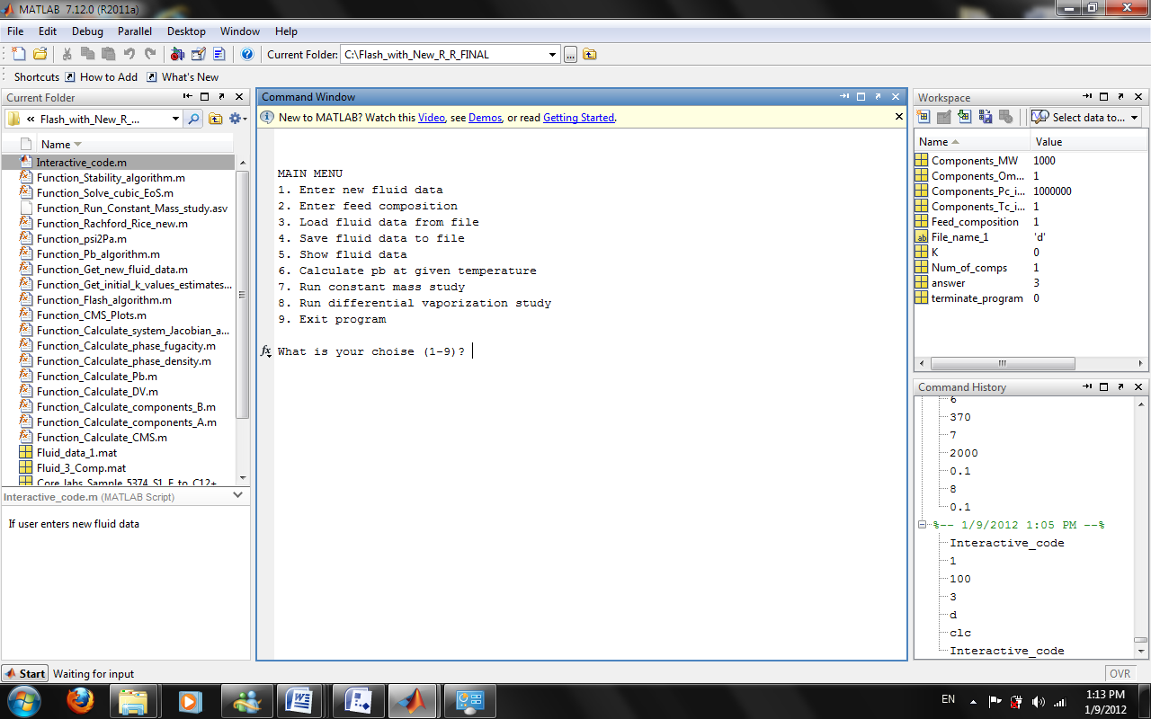Viewport: 1151px width, 719px height.
Task: Sort Workspace by the Name column
Action: (972, 141)
